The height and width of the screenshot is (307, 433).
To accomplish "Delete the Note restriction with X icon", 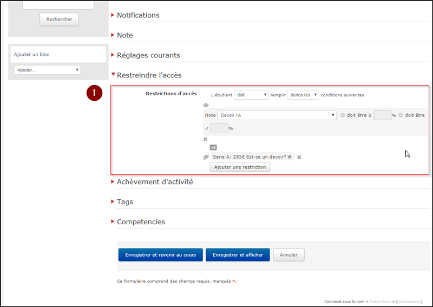I will (205, 139).
